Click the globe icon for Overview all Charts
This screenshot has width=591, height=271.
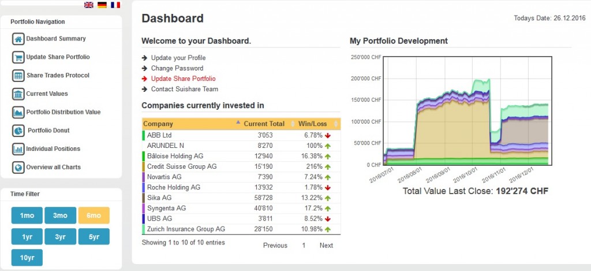coord(18,168)
